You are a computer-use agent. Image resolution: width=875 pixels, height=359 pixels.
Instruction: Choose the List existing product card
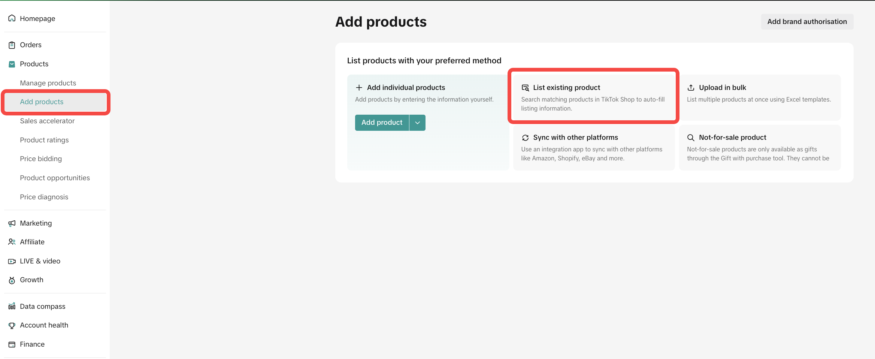(x=593, y=97)
